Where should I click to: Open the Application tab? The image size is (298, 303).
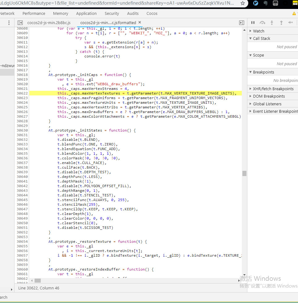86,13
